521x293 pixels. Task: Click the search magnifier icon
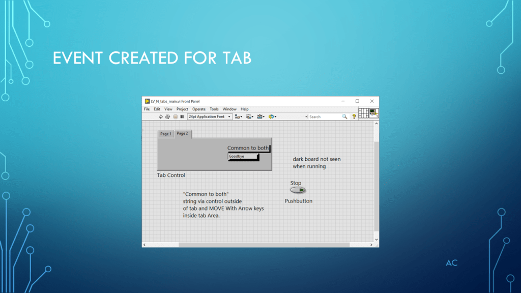coord(344,116)
